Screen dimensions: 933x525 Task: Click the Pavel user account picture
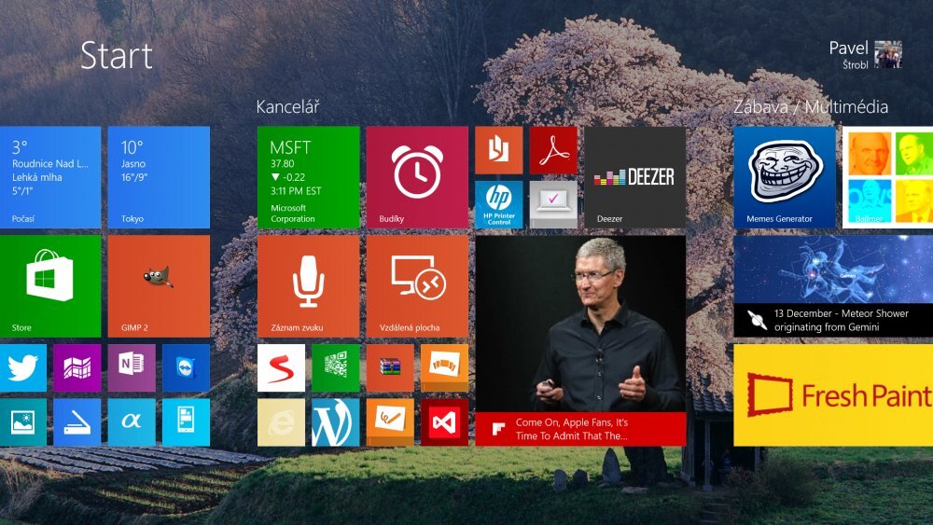tap(887, 54)
